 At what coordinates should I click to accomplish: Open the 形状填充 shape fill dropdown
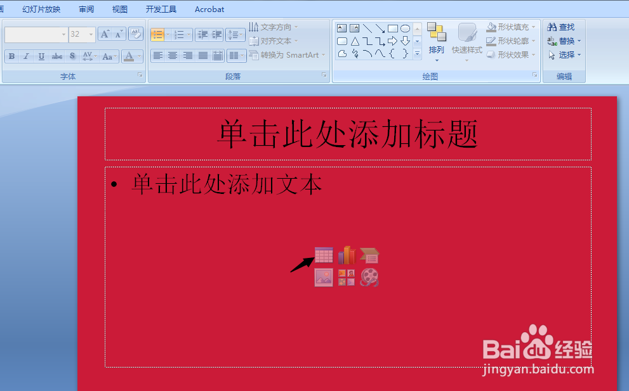coord(511,27)
